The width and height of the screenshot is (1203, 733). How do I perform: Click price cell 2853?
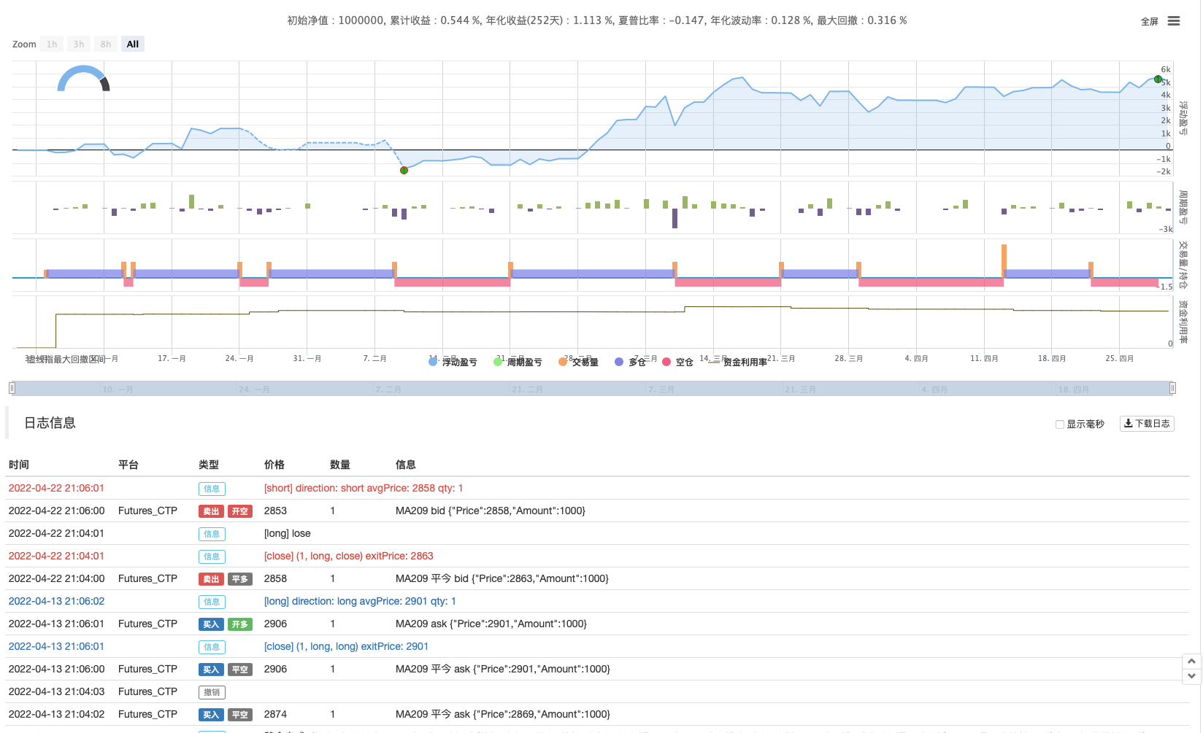275,511
